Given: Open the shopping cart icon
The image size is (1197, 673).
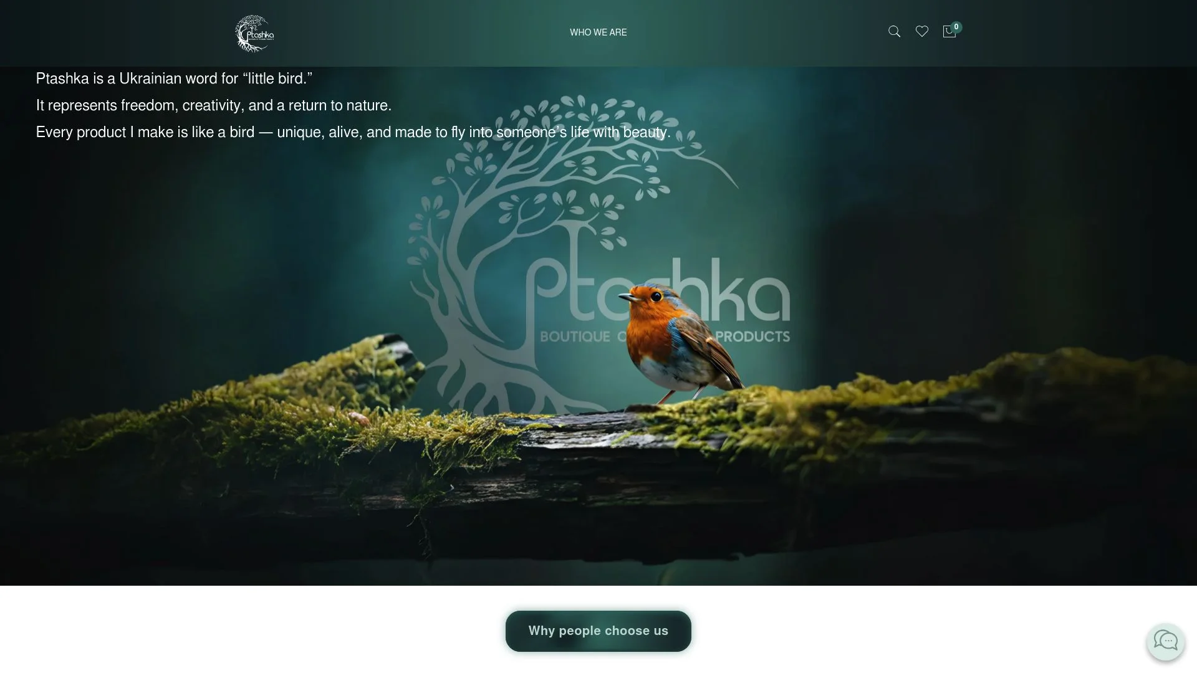Looking at the screenshot, I should tap(949, 32).
